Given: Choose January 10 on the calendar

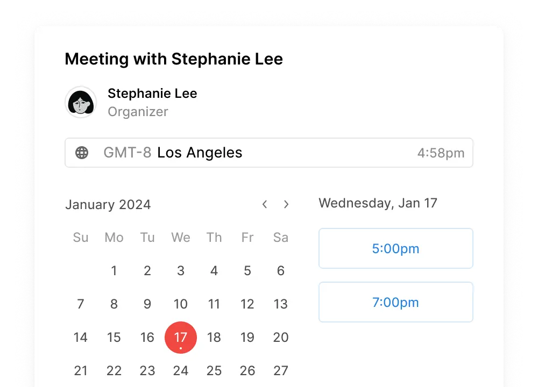Looking at the screenshot, I should pyautogui.click(x=181, y=304).
